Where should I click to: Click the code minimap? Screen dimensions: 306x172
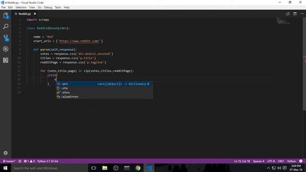[x=283, y=21]
